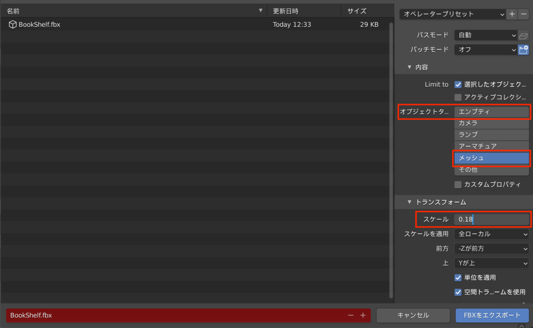The image size is (533, 328).
Task: Sort files by 名前 column
Action: pyautogui.click(x=133, y=11)
